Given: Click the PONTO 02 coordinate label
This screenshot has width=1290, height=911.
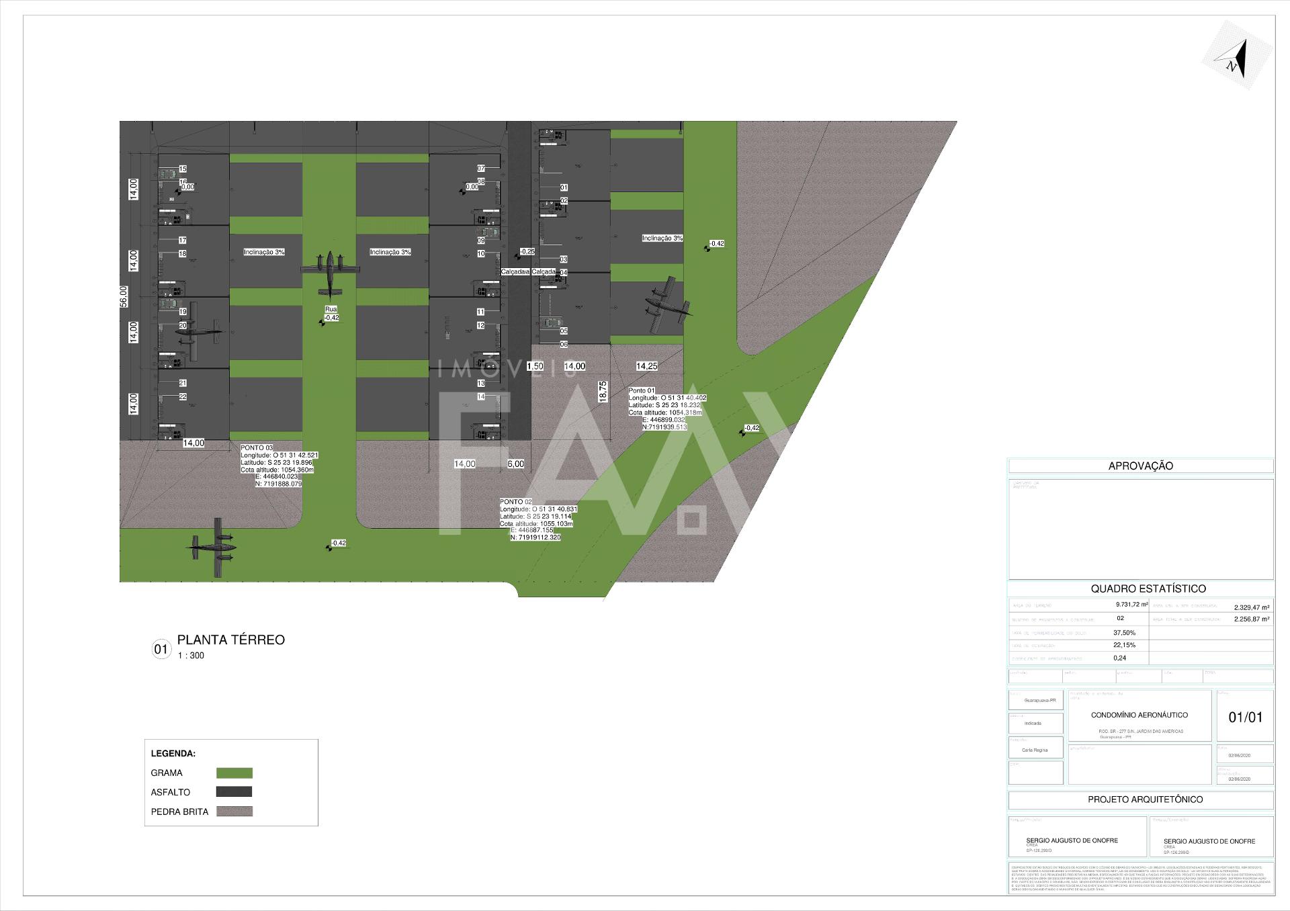Looking at the screenshot, I should (x=516, y=502).
